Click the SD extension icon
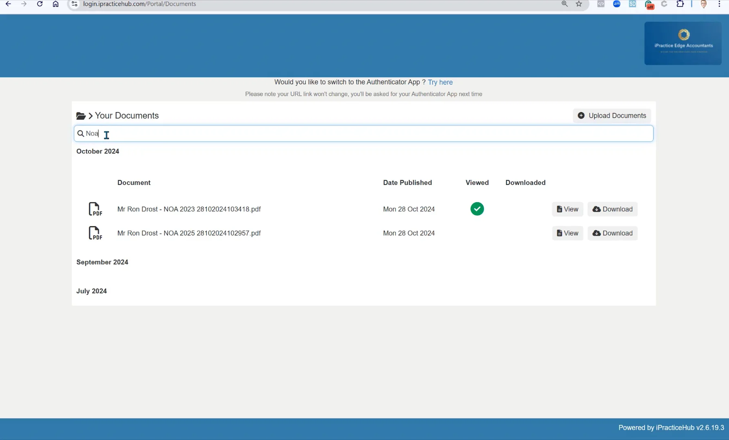Screen dimensions: 729x440 [x=632, y=4]
